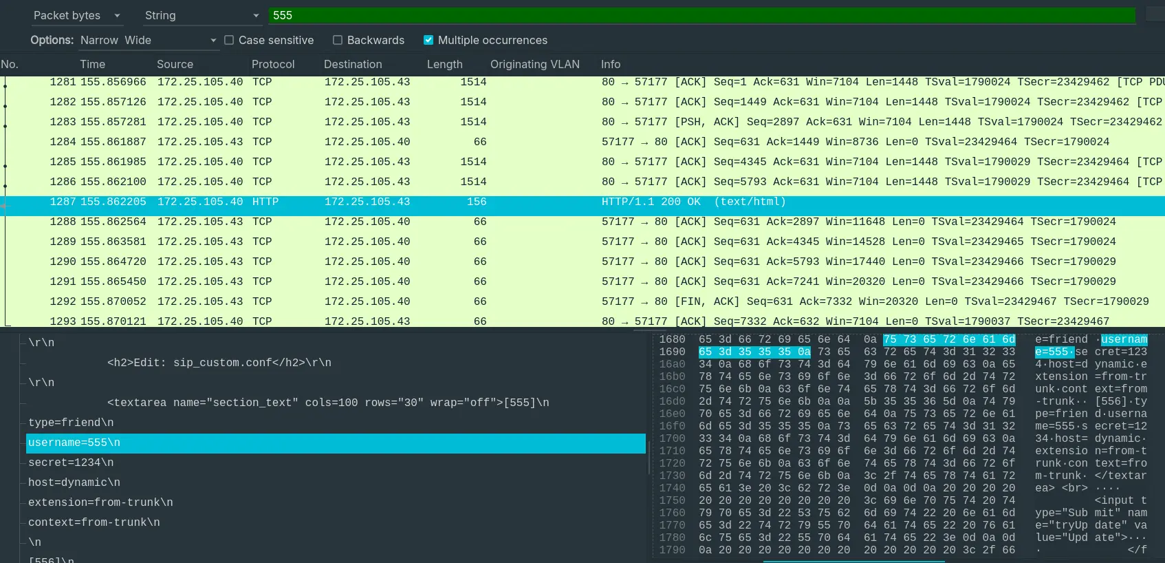Open the Packet bytes search scope dropdown
The image size is (1165, 563).
pos(76,15)
